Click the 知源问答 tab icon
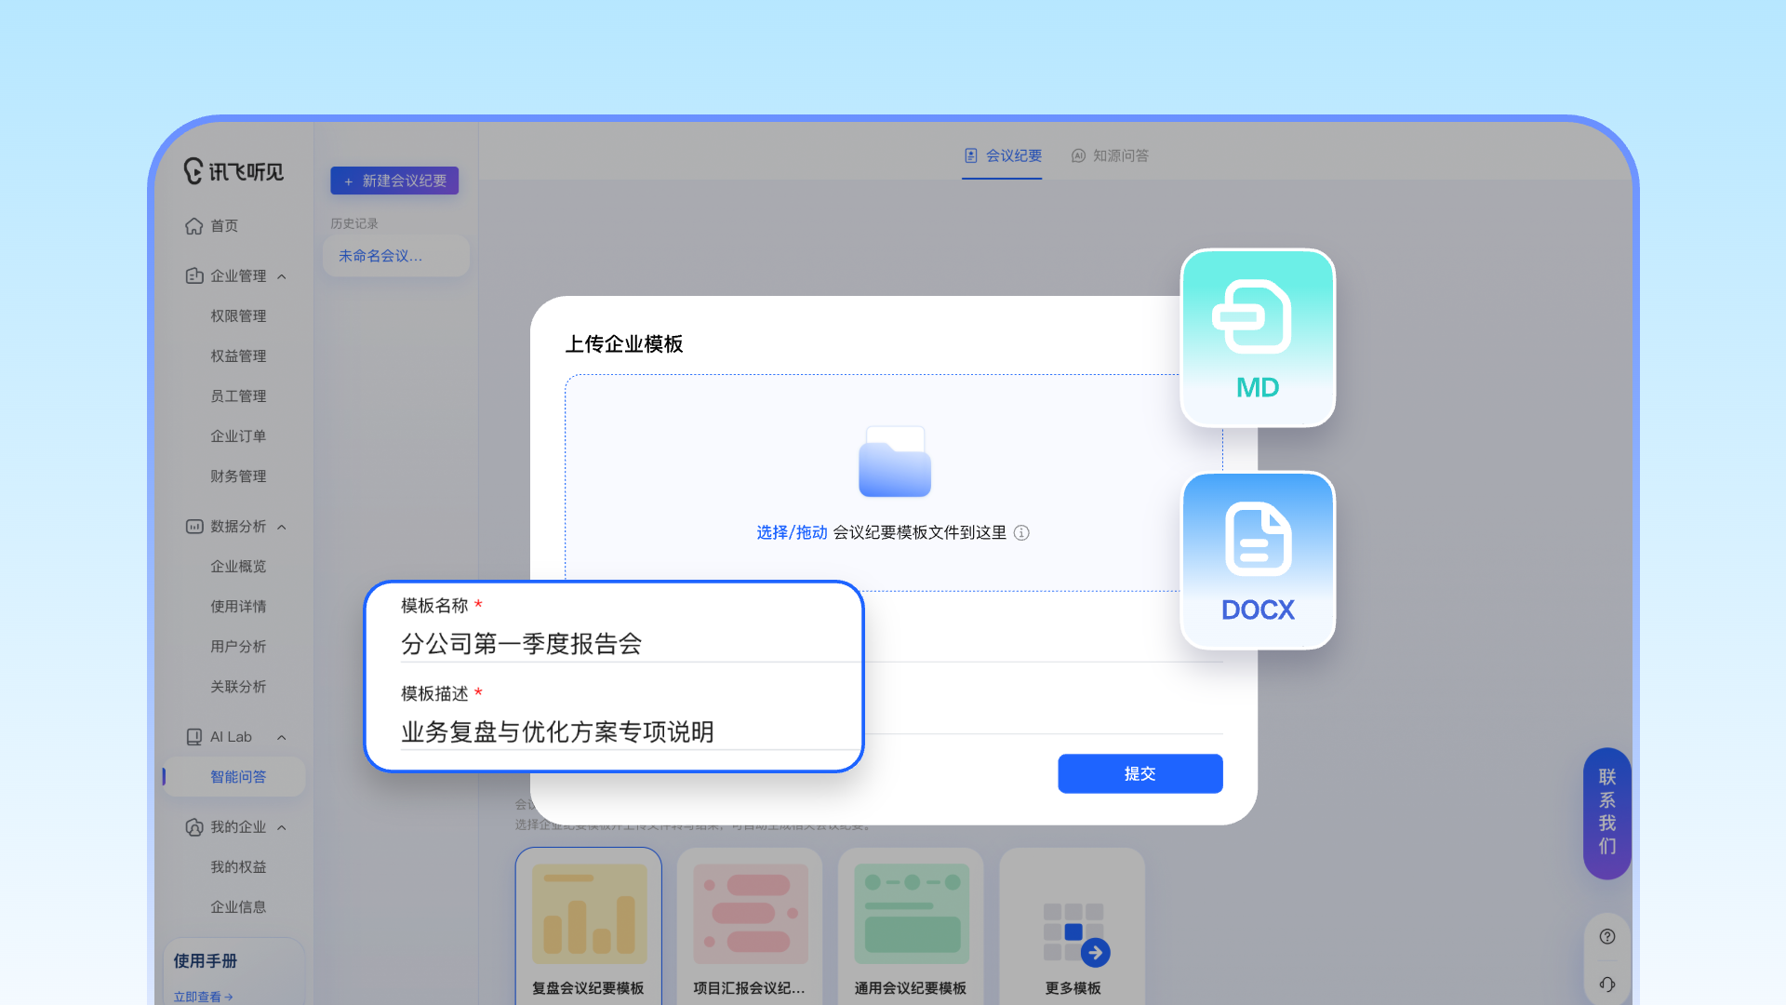This screenshot has width=1786, height=1005. [x=1078, y=155]
